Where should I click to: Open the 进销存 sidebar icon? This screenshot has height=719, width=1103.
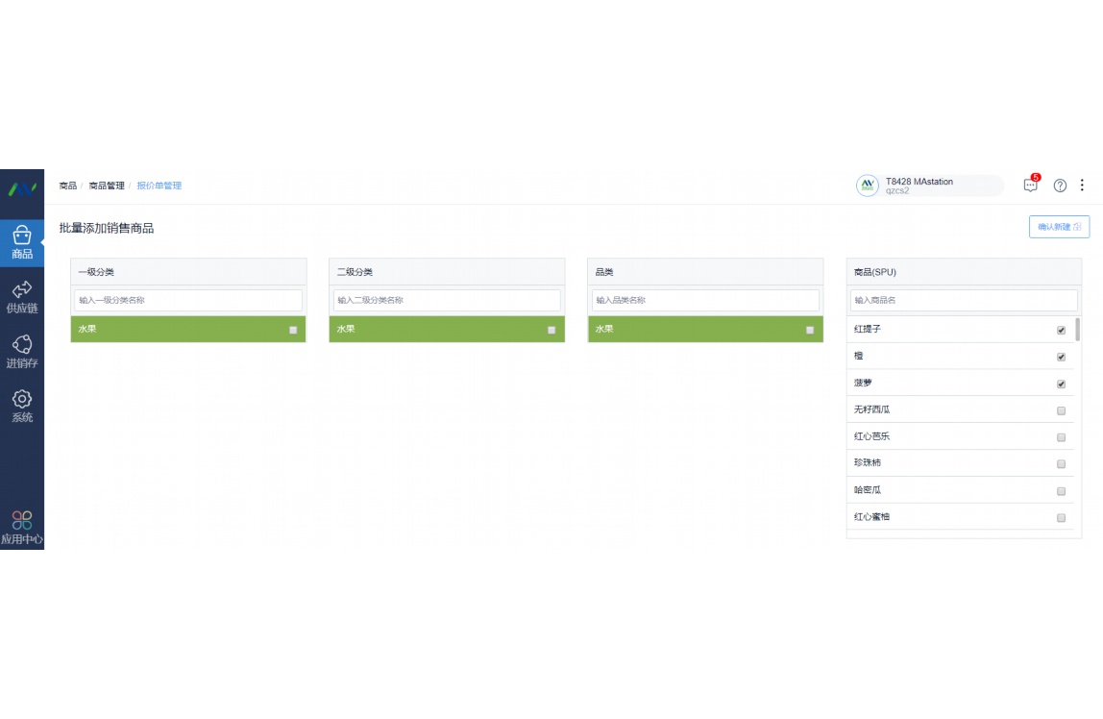coord(22,351)
